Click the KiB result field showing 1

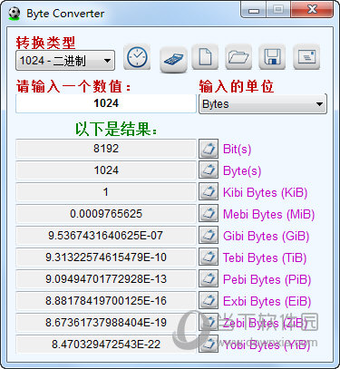[x=106, y=192]
